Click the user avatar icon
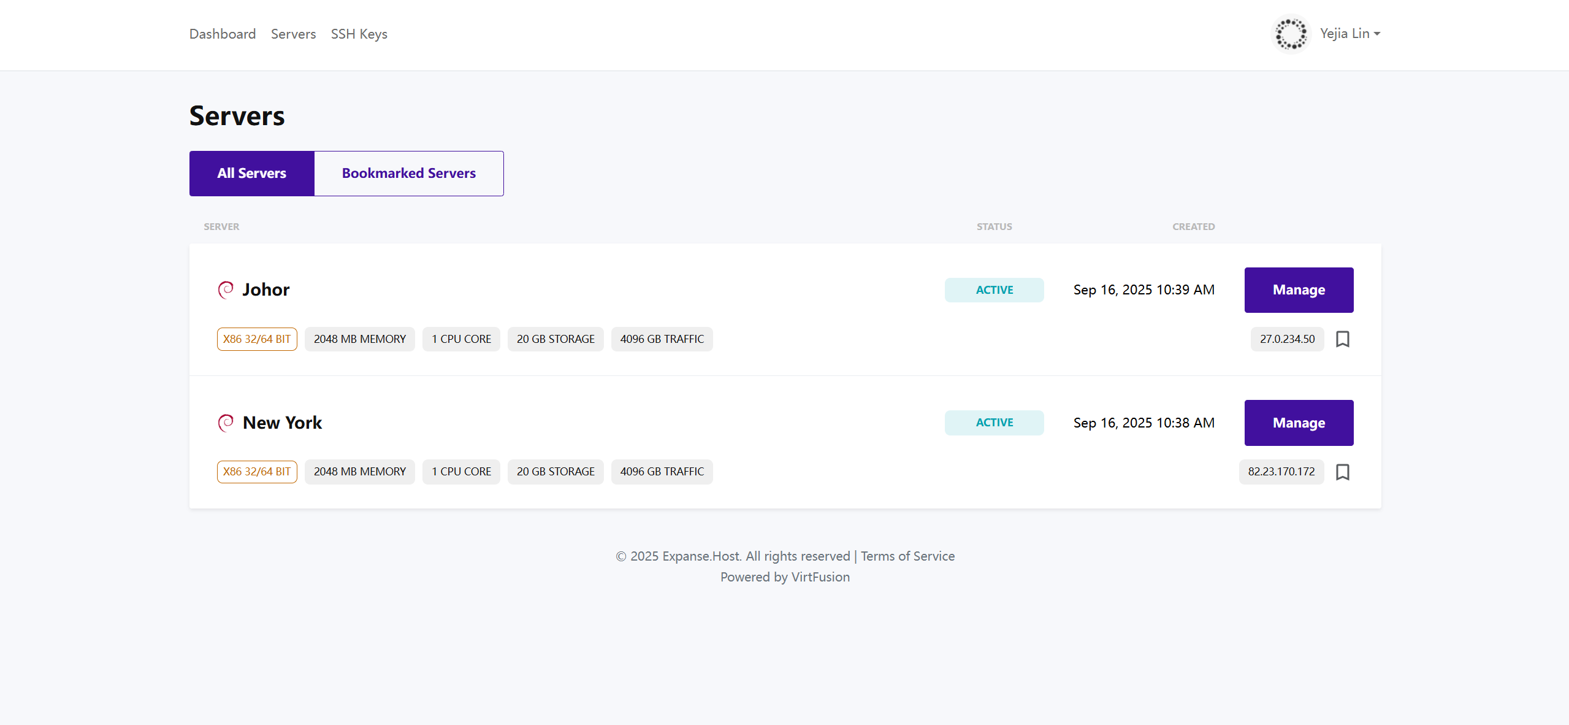Screen dimensions: 1569x725 [x=1291, y=34]
